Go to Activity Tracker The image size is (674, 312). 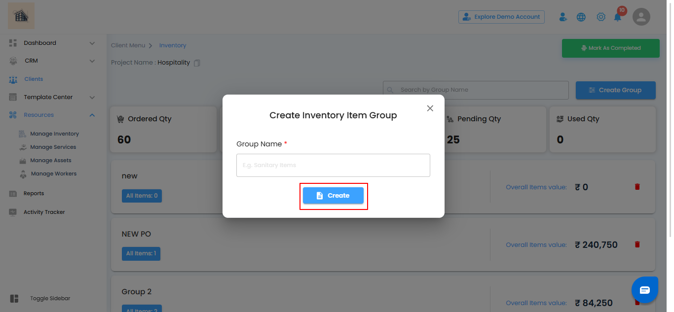click(44, 212)
